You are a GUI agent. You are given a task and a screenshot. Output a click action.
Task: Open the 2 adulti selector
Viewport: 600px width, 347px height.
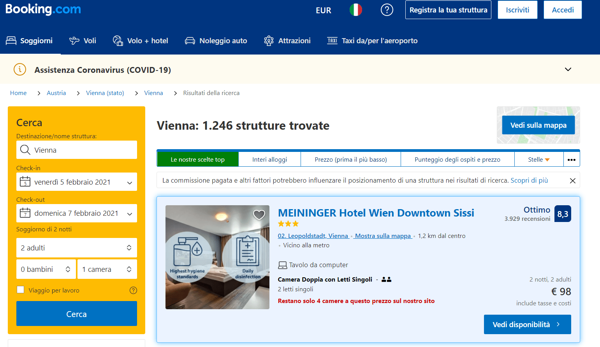[x=77, y=248]
